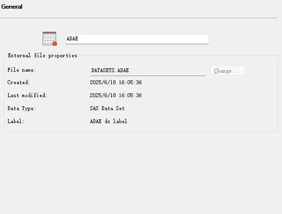Click the File name: label

point(22,70)
